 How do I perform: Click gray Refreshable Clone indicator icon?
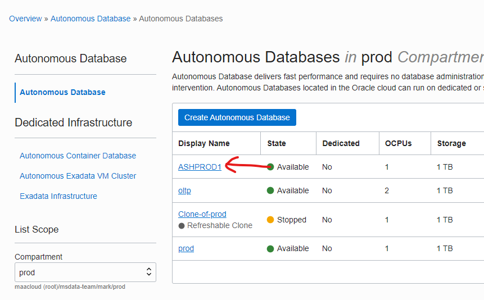click(x=182, y=225)
